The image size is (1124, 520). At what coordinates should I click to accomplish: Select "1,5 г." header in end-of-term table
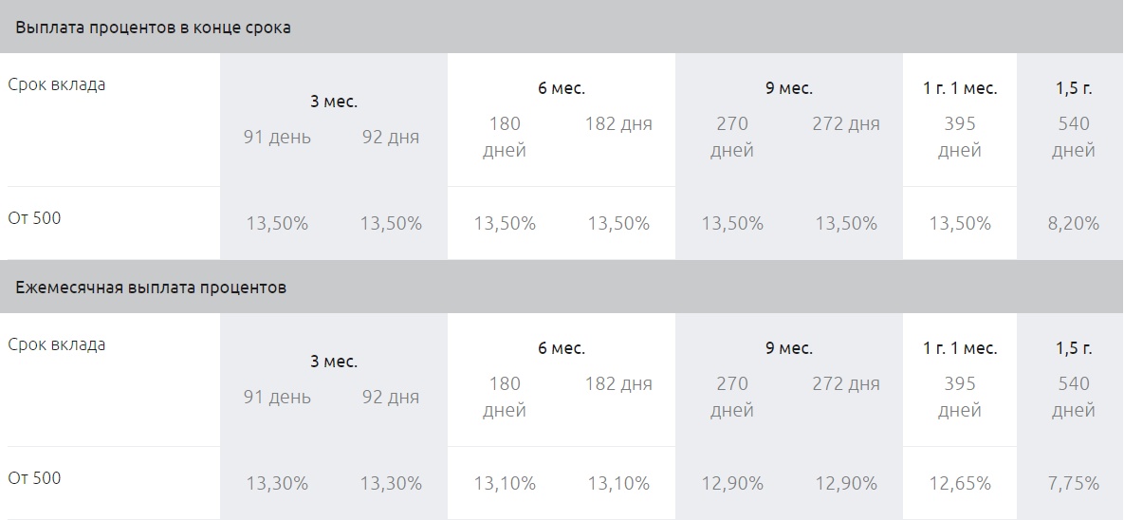pyautogui.click(x=1074, y=88)
